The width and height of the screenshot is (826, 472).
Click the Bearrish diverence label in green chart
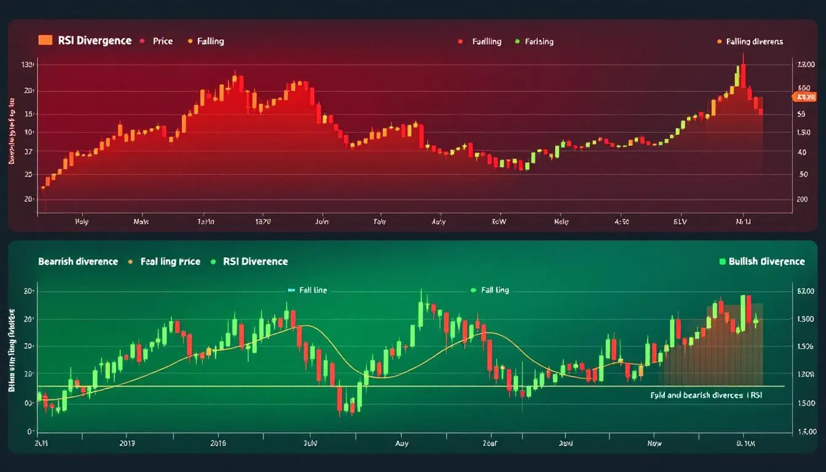(78, 261)
